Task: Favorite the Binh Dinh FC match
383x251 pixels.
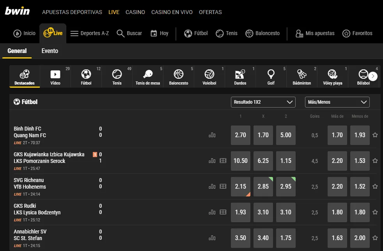Action: [375, 135]
